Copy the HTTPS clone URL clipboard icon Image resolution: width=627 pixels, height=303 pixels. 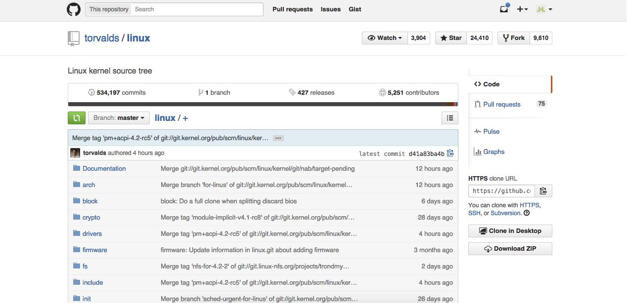[x=543, y=191]
